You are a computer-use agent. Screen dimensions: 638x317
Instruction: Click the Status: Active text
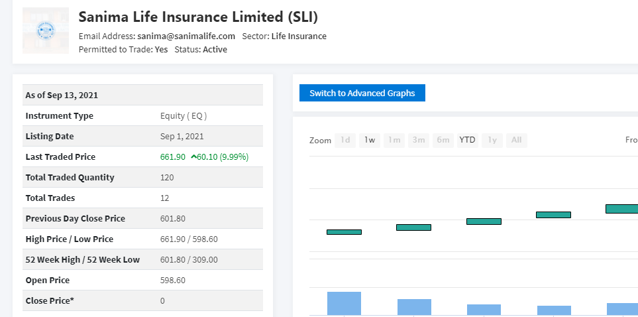coord(201,49)
